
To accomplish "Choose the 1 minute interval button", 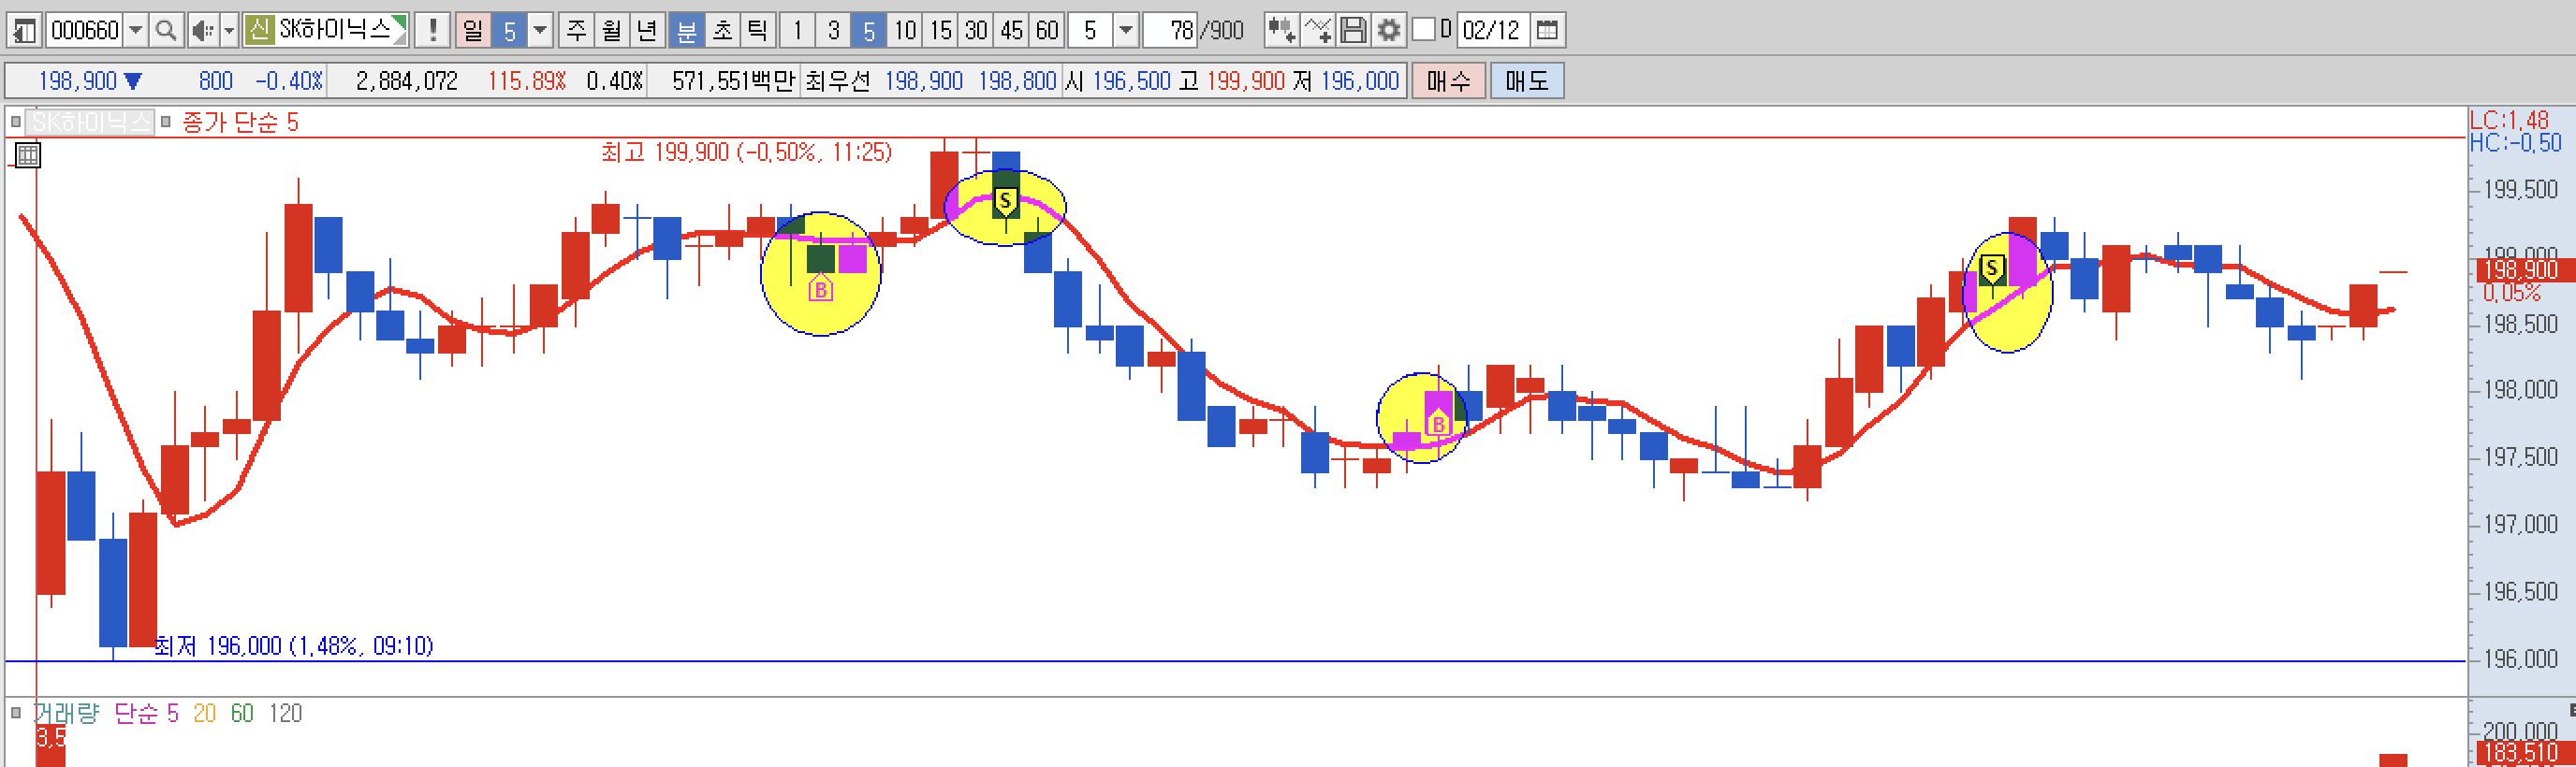I will tap(797, 30).
